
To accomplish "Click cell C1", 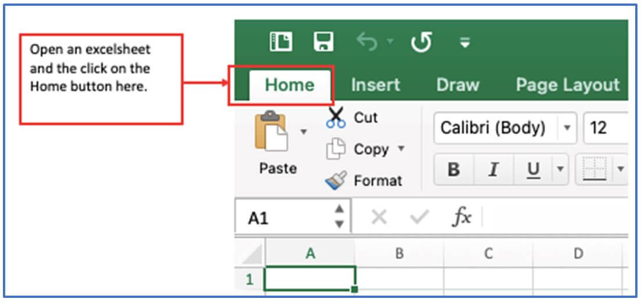I will pos(489,280).
